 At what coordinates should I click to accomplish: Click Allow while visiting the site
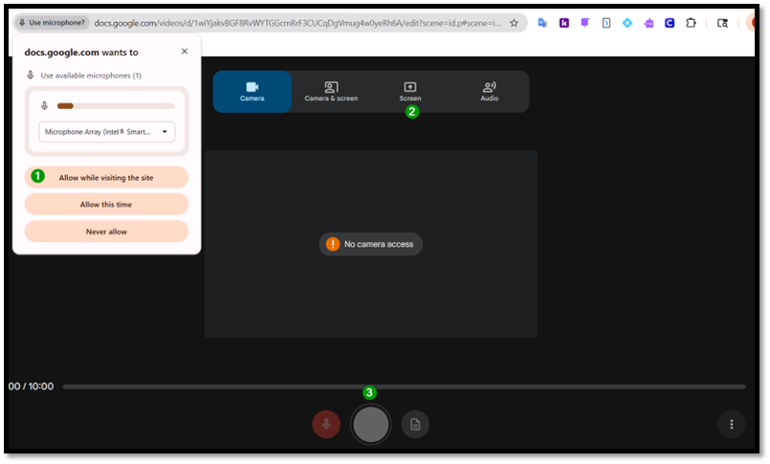click(x=106, y=177)
